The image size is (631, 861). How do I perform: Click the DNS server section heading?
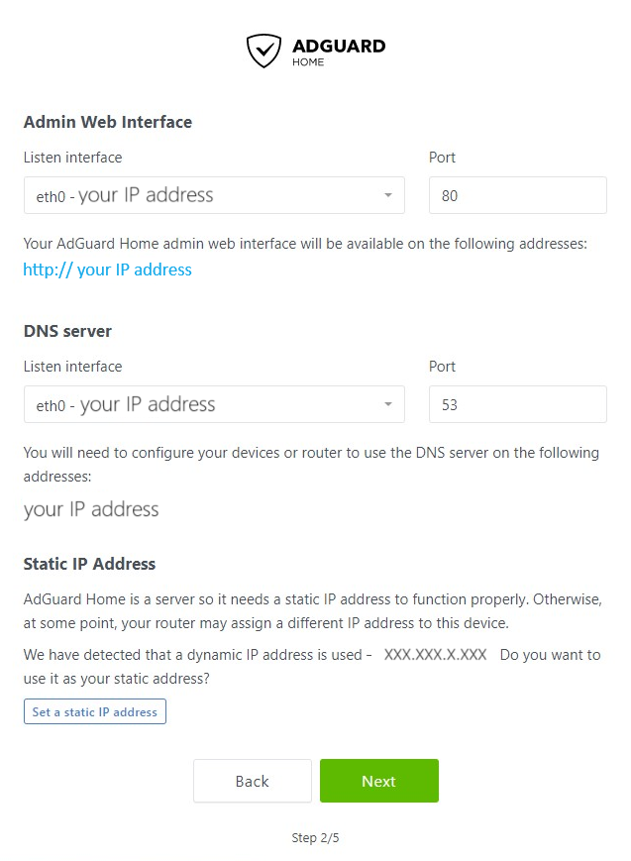(67, 331)
